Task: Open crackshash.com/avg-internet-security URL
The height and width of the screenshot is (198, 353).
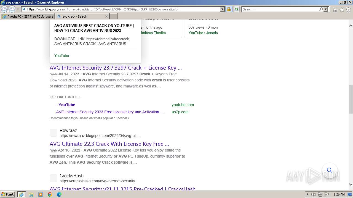Action: click(97, 181)
